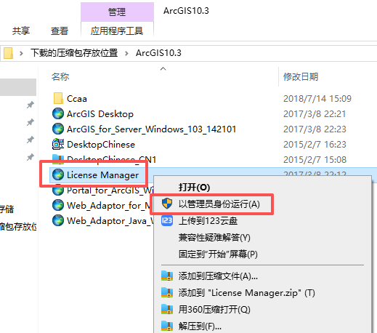This screenshot has height=333, width=377.
Task: Choose 上传到123云盘 menu entry
Action: click(208, 220)
